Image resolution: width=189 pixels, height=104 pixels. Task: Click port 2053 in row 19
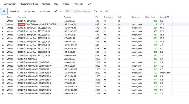click(x=98, y=83)
